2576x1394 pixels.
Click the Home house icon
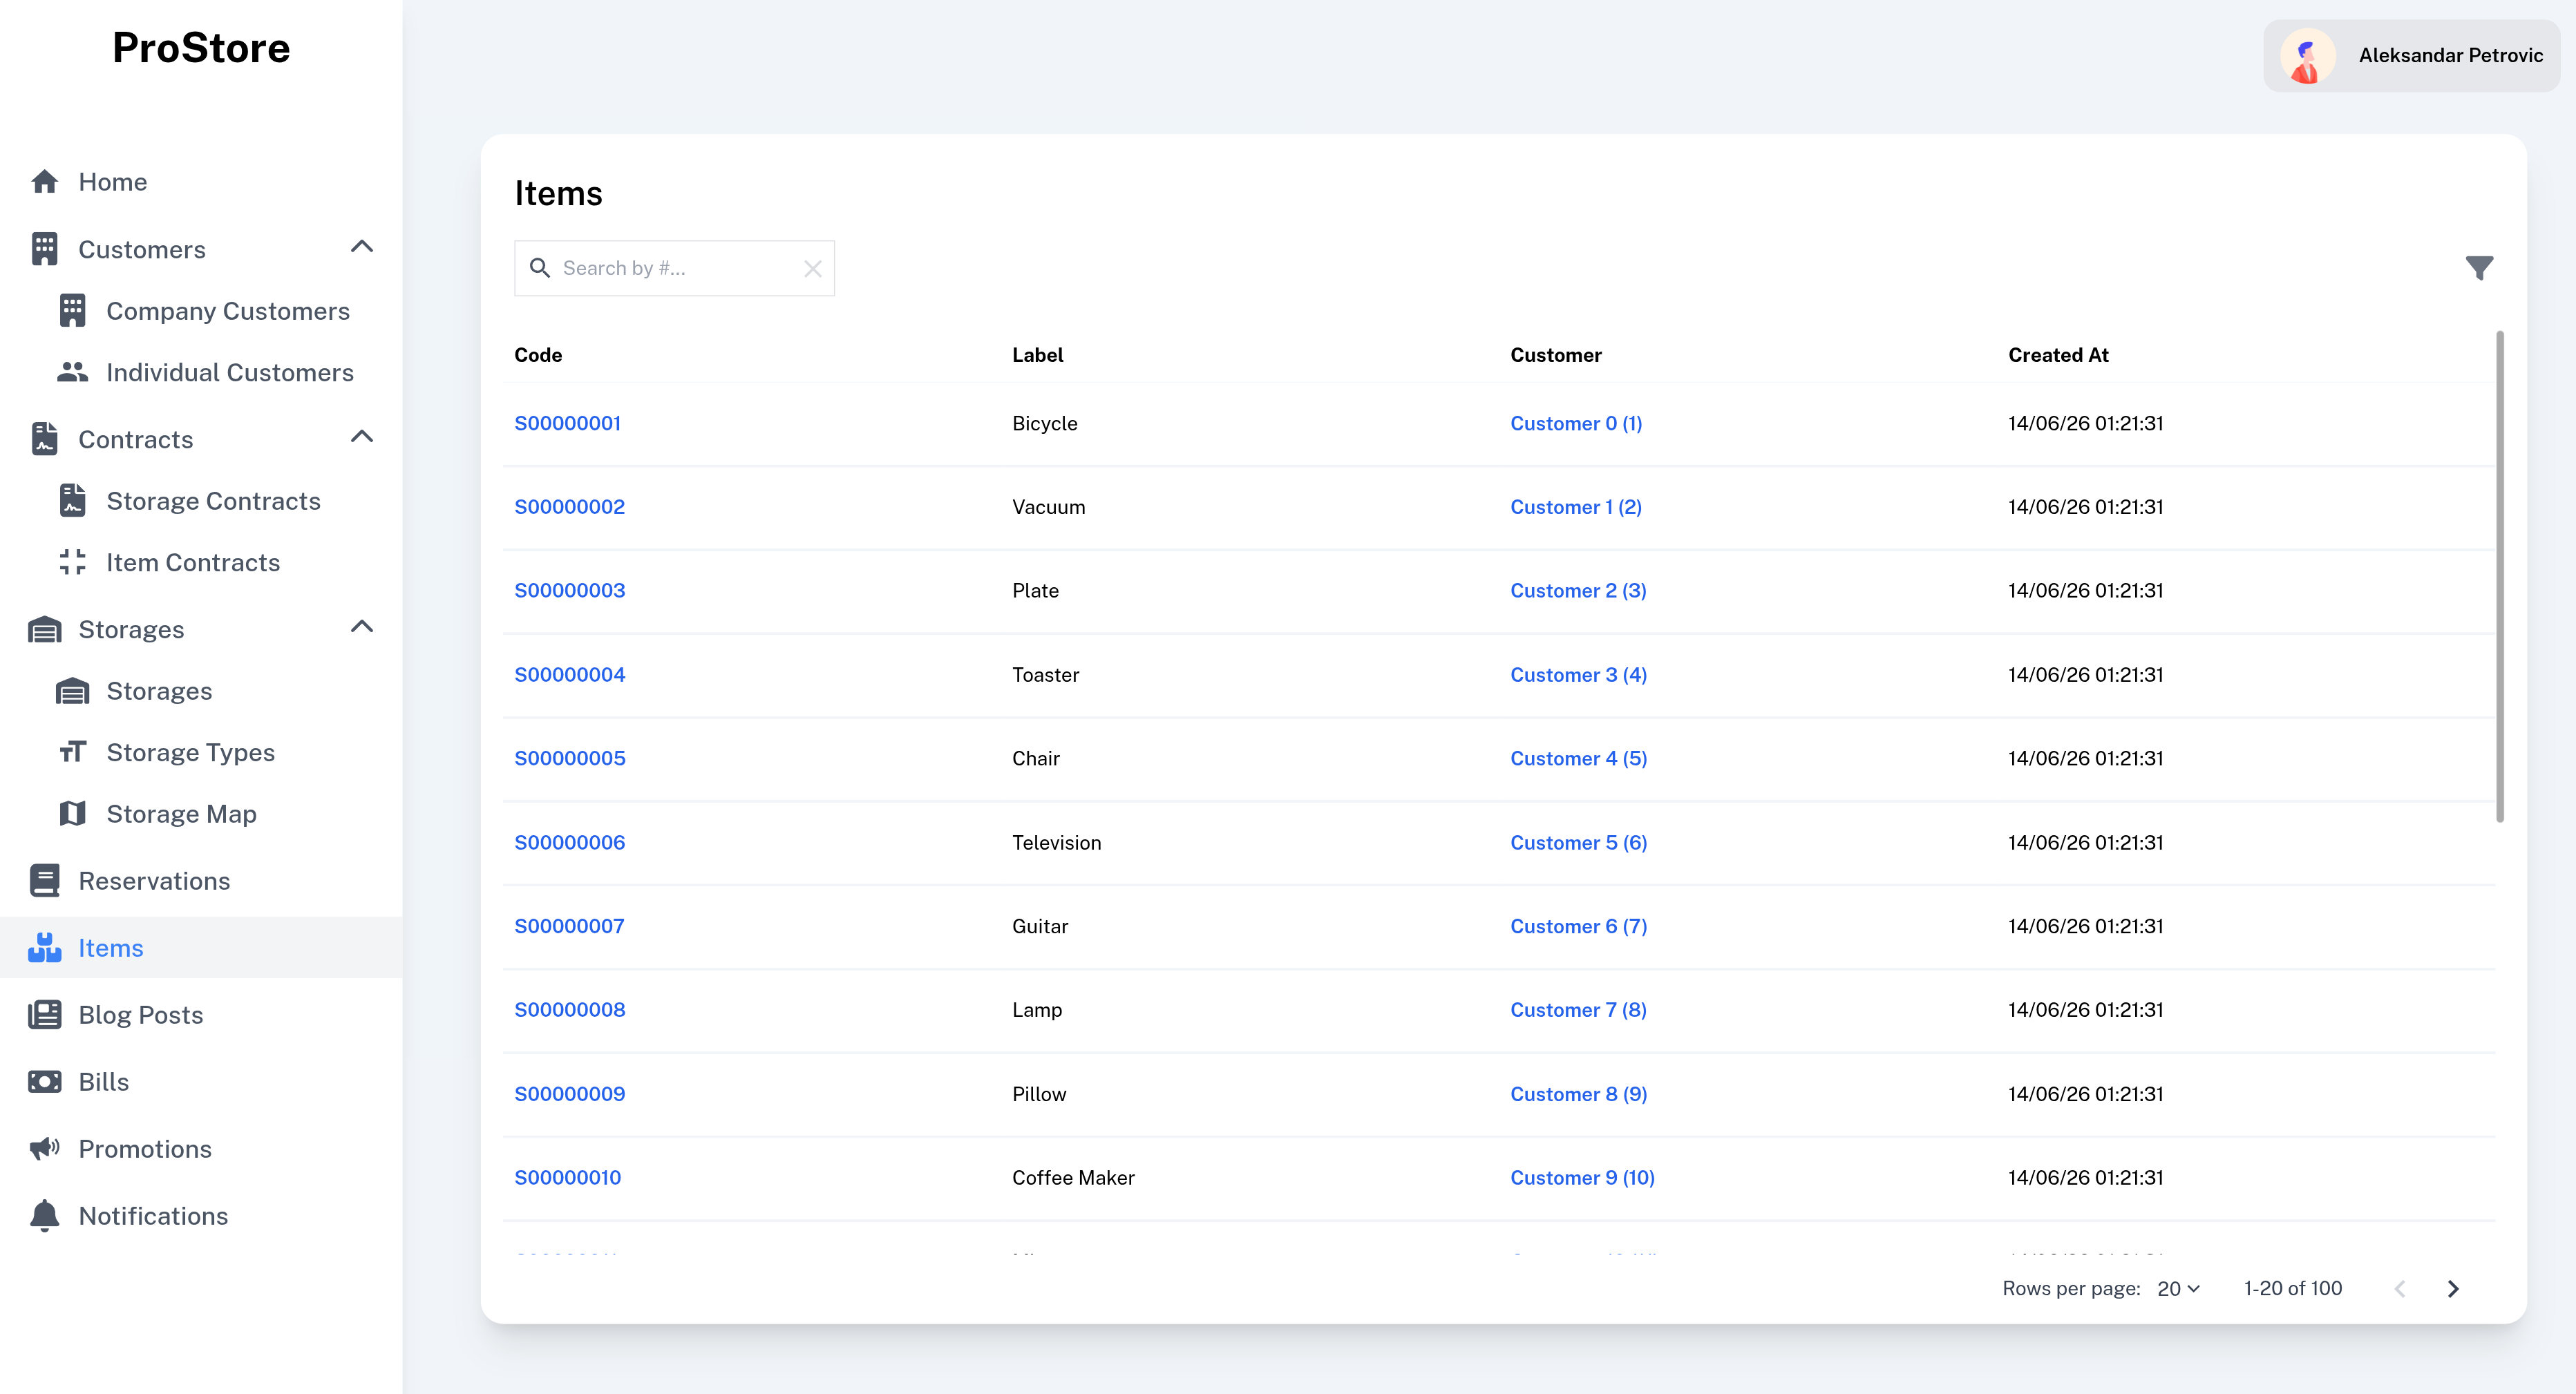tap(44, 182)
